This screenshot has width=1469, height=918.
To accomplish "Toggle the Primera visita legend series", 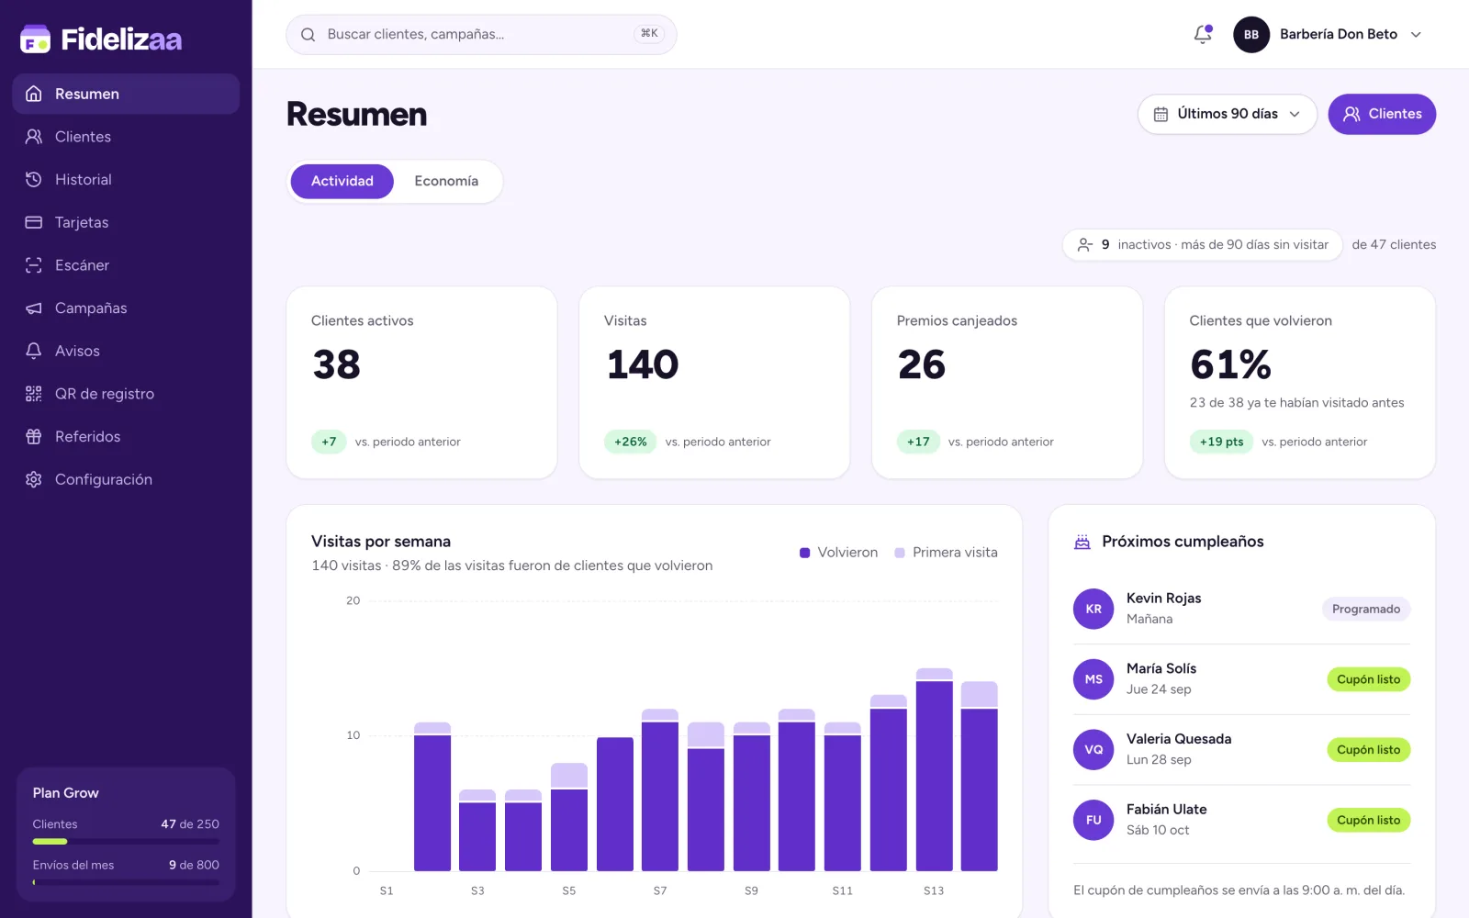I will click(x=946, y=553).
